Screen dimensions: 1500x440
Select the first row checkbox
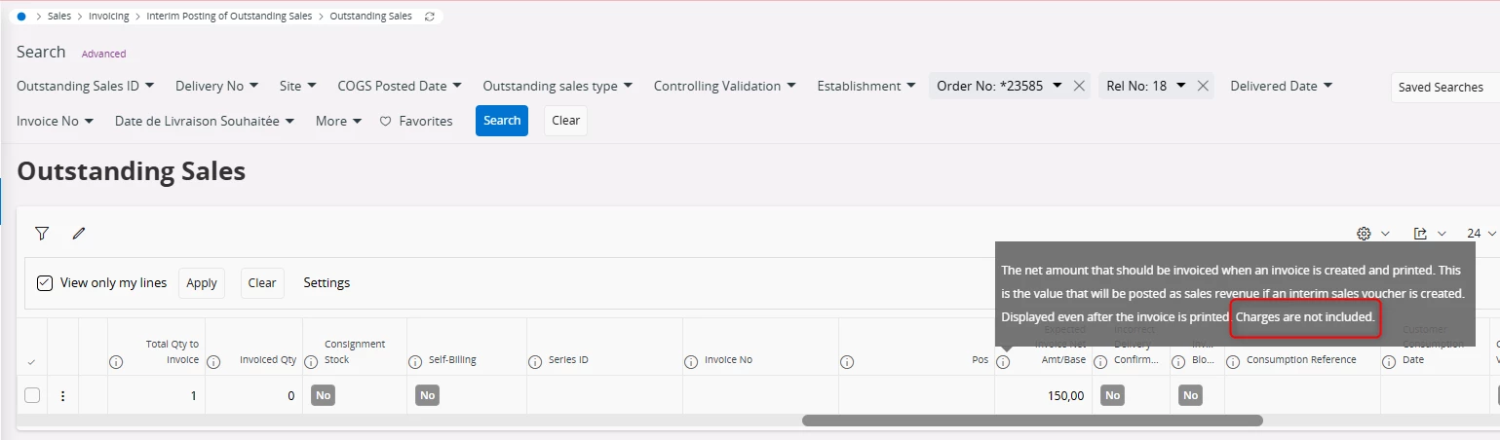pyautogui.click(x=32, y=395)
